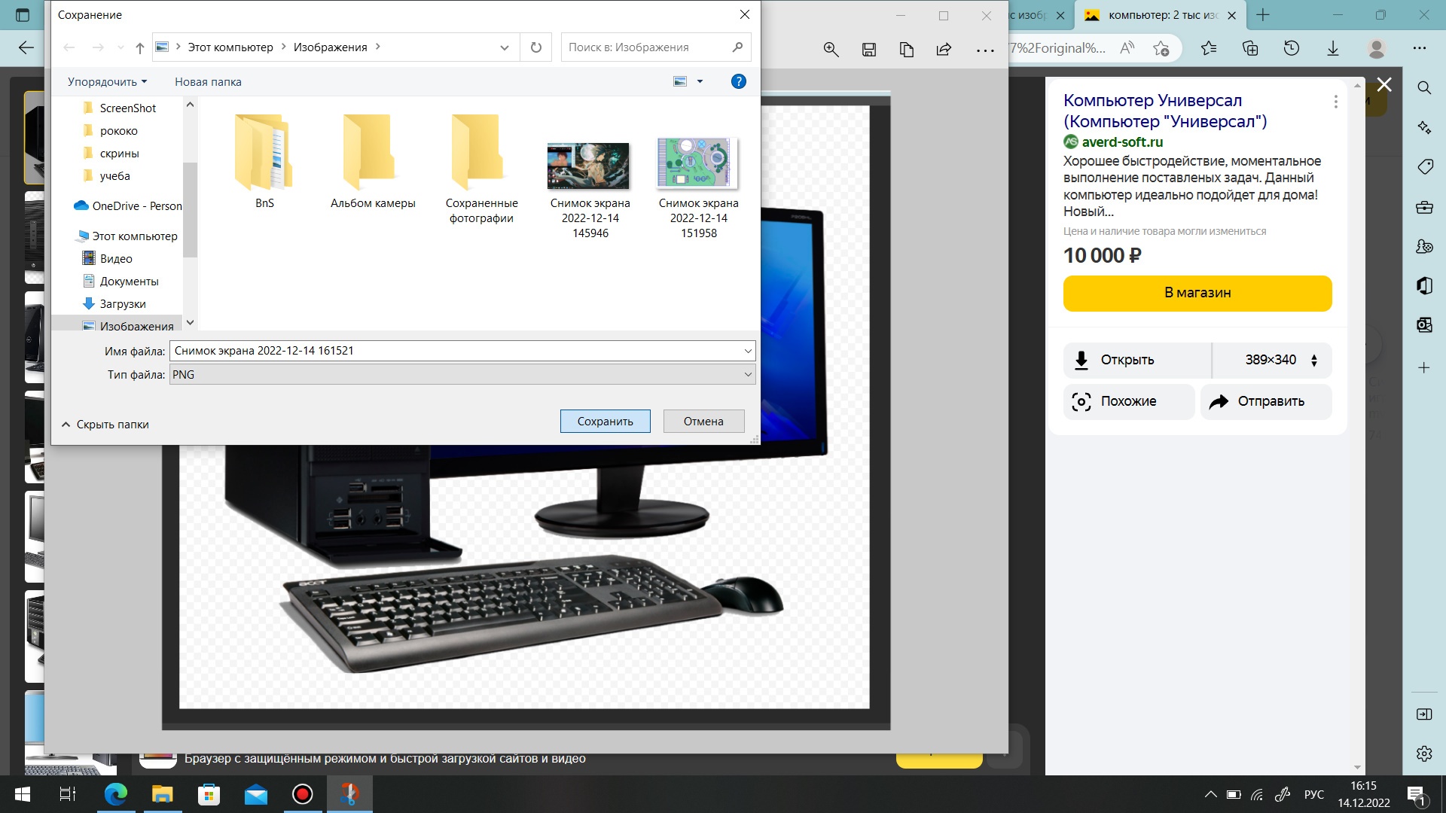
Task: Click the Похожие (Similar) icon button
Action: click(x=1082, y=401)
